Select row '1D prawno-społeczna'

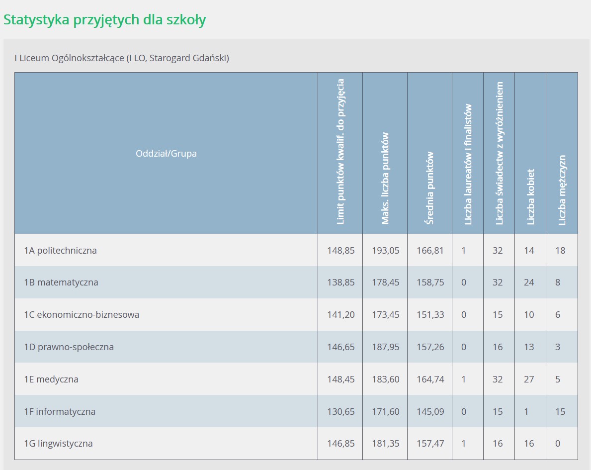point(296,347)
